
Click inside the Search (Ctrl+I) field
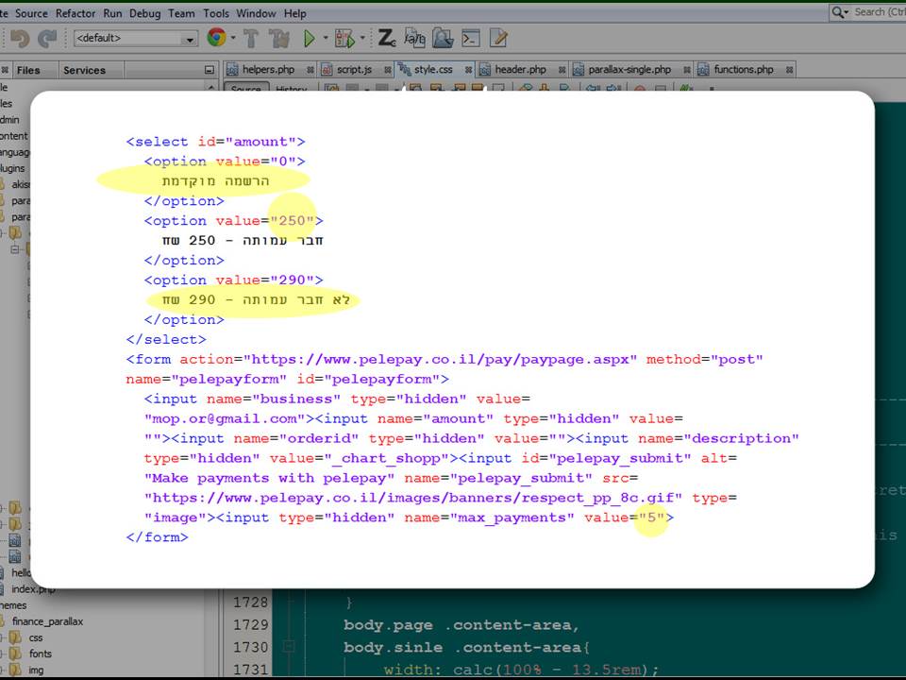pyautogui.click(x=880, y=12)
